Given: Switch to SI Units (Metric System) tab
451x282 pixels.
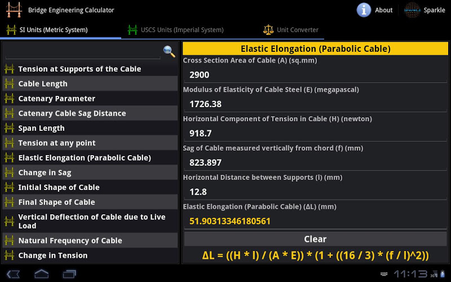Looking at the screenshot, I should coord(61,30).
